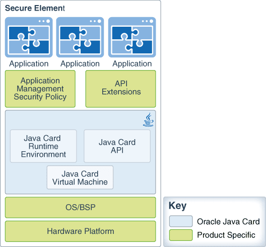Click the third Application puzzle icon
The image size is (266, 247).
pos(132,37)
